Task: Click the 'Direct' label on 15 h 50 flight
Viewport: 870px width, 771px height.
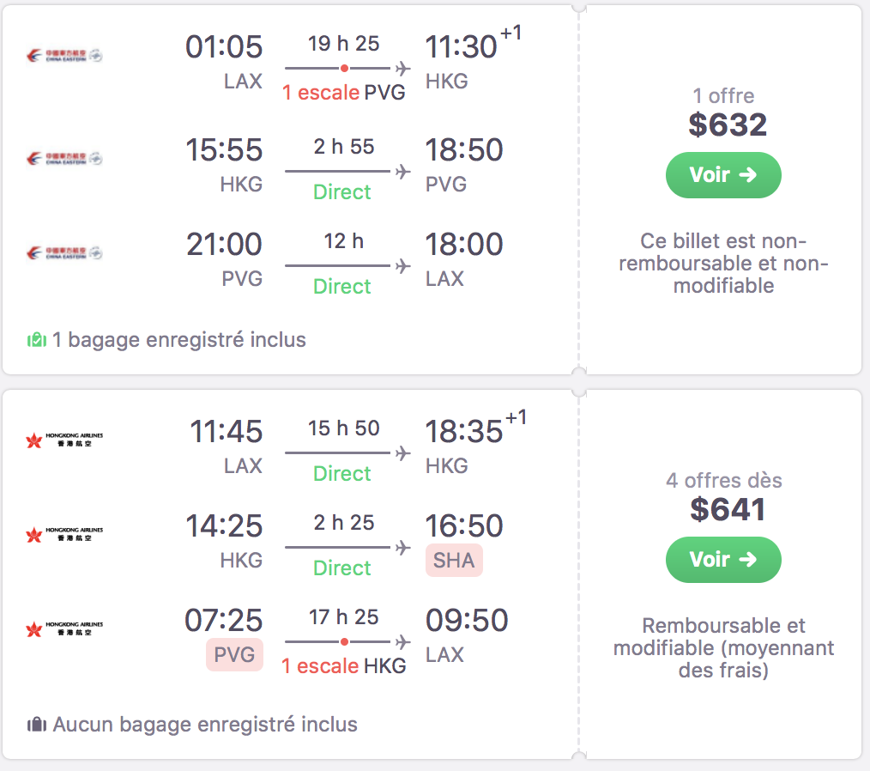Action: pos(342,473)
